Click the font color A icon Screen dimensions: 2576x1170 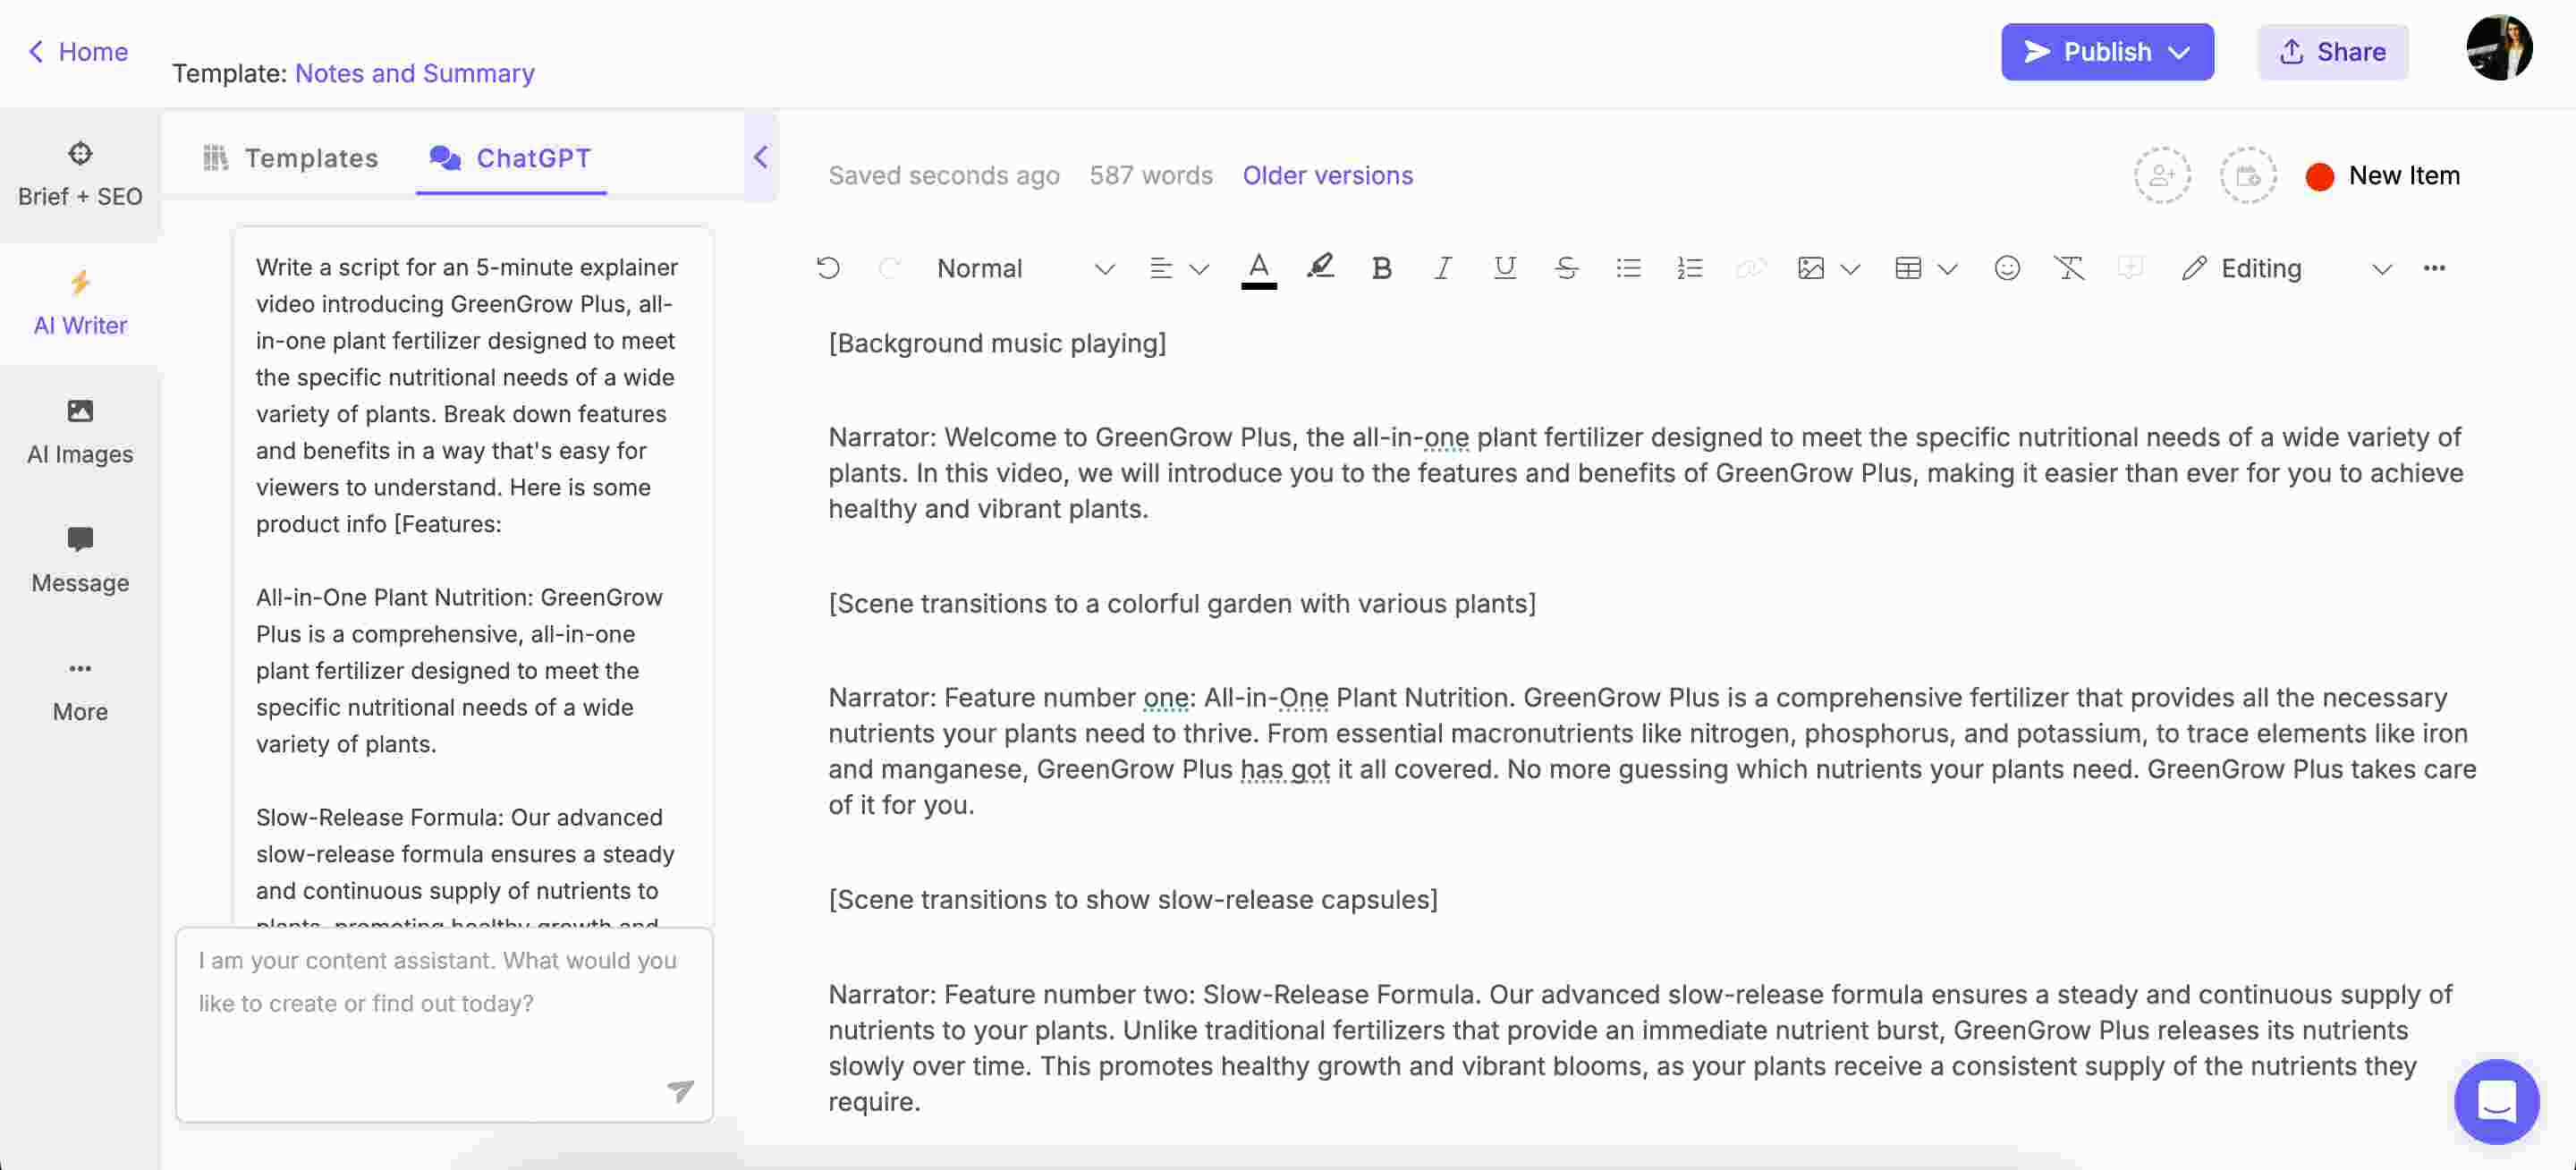(1258, 268)
